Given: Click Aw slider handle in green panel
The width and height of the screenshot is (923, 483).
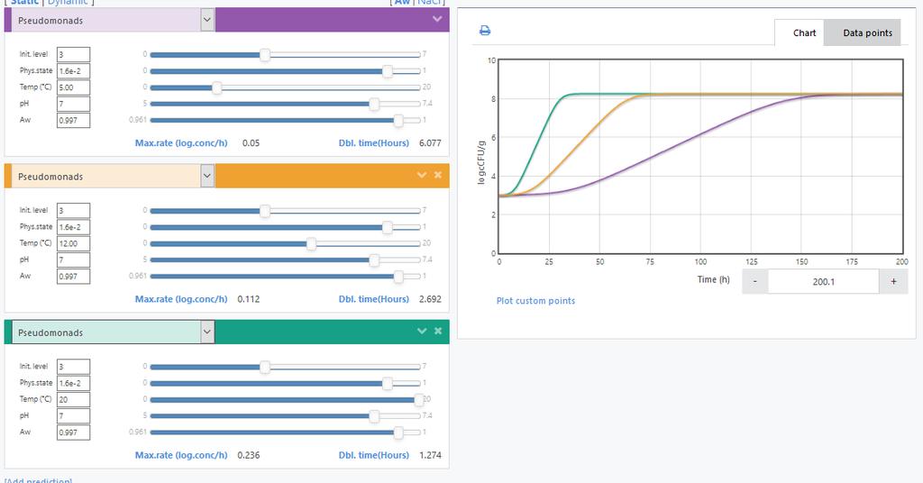Looking at the screenshot, I should pos(398,432).
